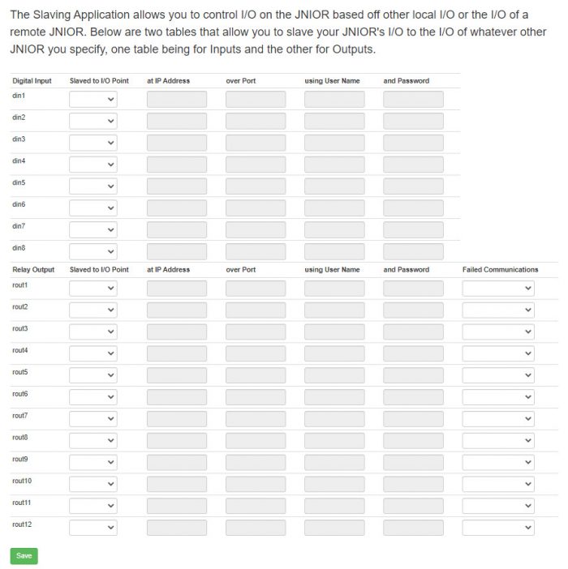Select rout12 Failed Communications dropdown
568x569 pixels.
coord(498,528)
